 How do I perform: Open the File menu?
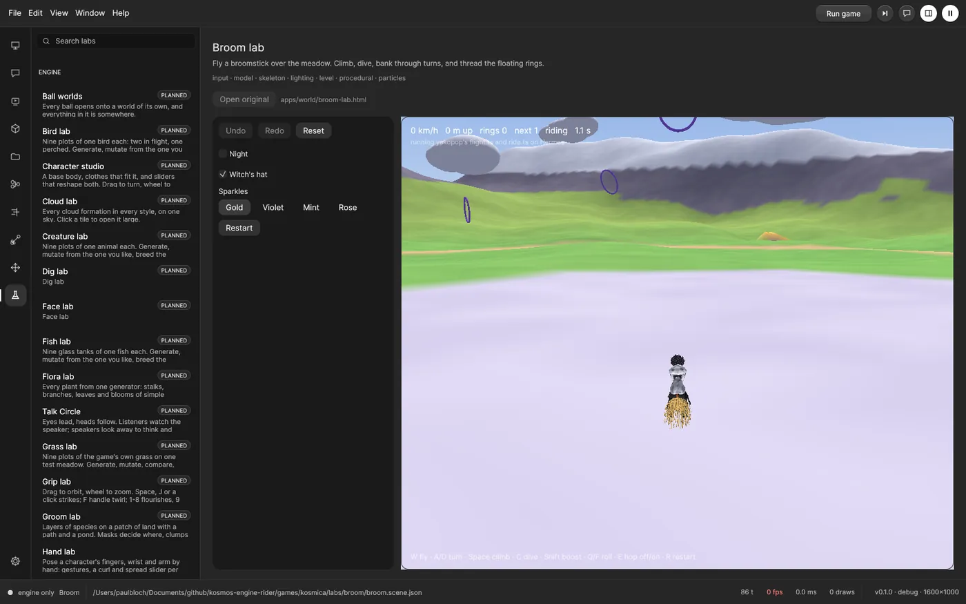pos(14,13)
